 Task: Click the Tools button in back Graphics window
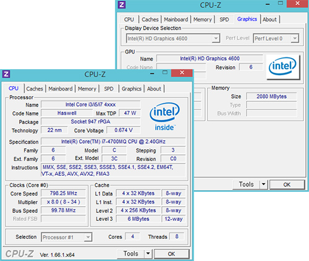[247, 184]
